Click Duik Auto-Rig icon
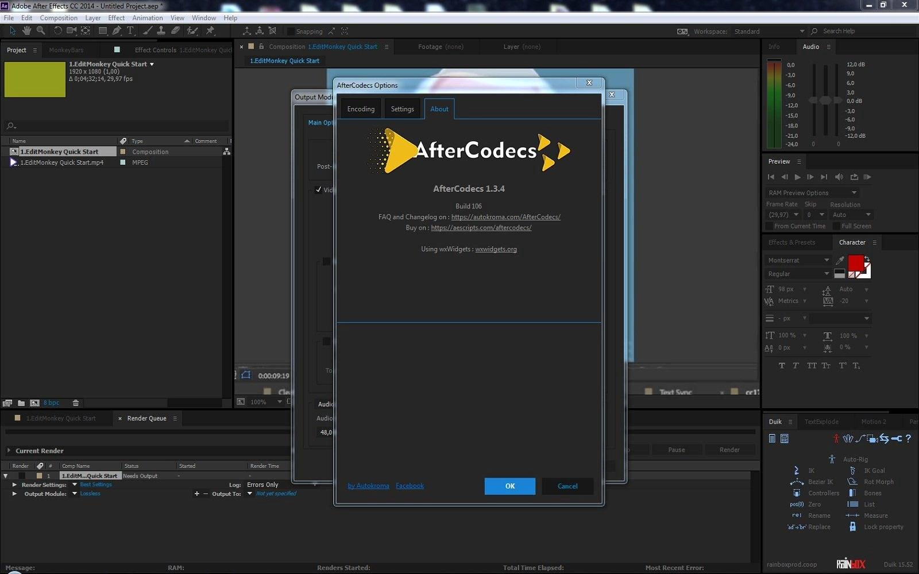 click(832, 459)
